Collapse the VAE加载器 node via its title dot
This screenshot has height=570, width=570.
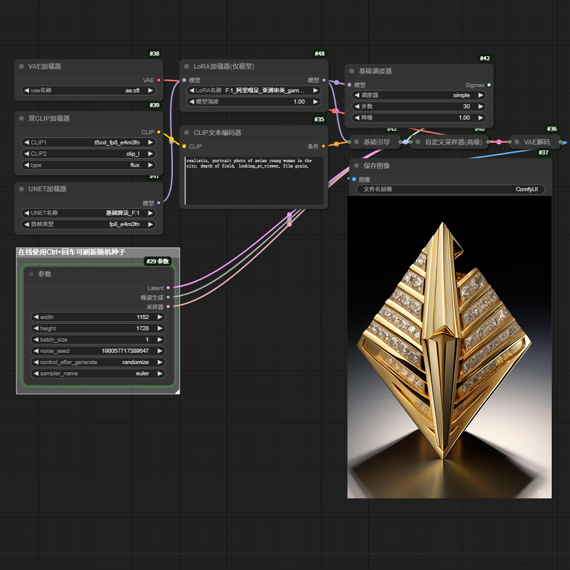tap(21, 66)
